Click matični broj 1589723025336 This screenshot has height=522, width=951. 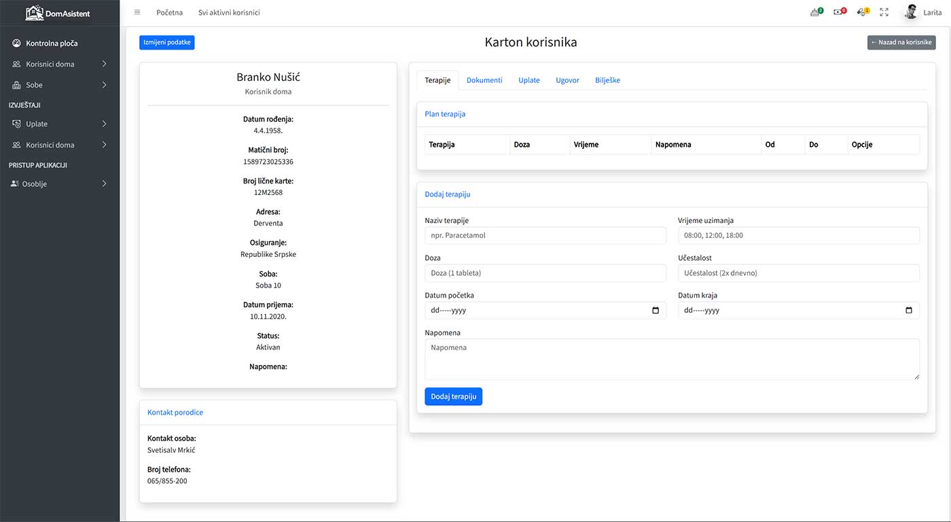268,162
